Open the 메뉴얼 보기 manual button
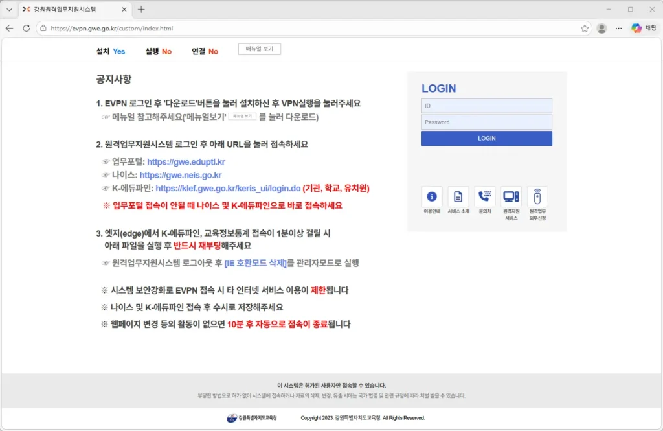 [259, 49]
